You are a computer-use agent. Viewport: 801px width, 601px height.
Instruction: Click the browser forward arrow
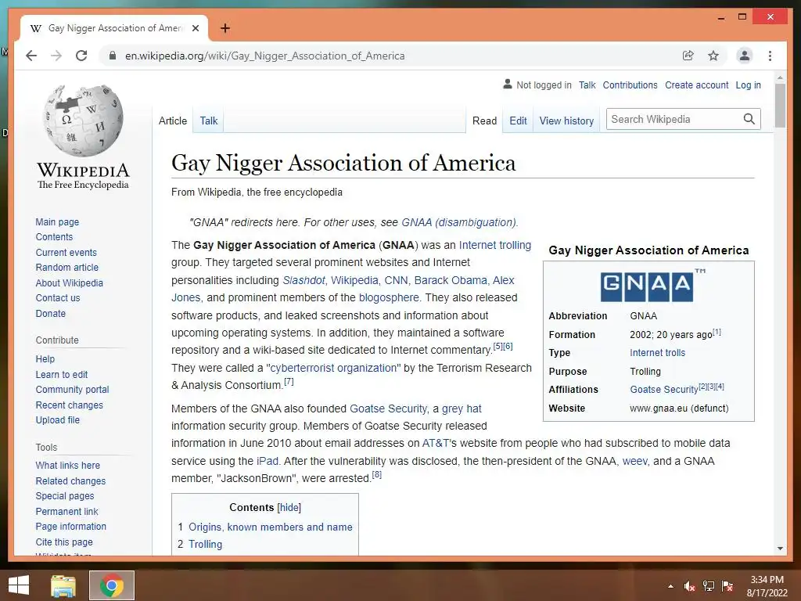[56, 56]
